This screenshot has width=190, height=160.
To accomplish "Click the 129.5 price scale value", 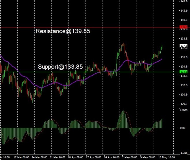I will pos(184,104).
